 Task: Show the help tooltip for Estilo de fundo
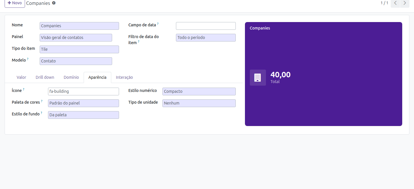[x=41, y=113]
